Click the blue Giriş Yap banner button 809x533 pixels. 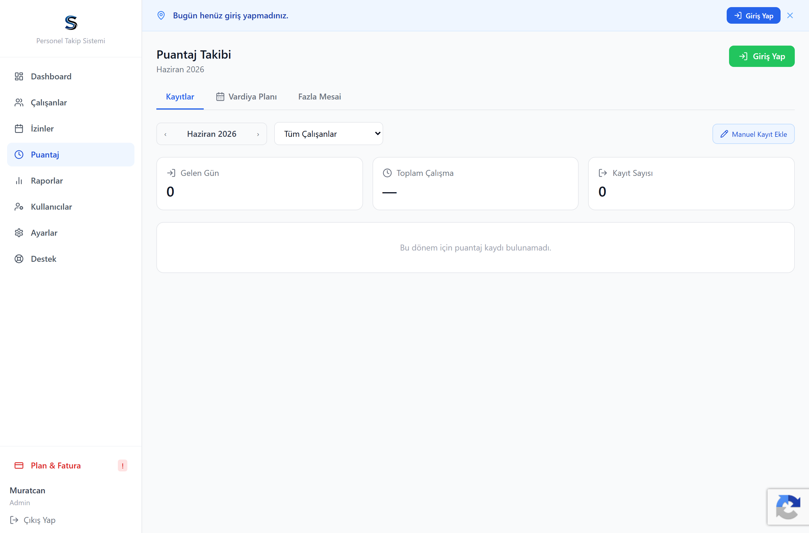coord(753,16)
